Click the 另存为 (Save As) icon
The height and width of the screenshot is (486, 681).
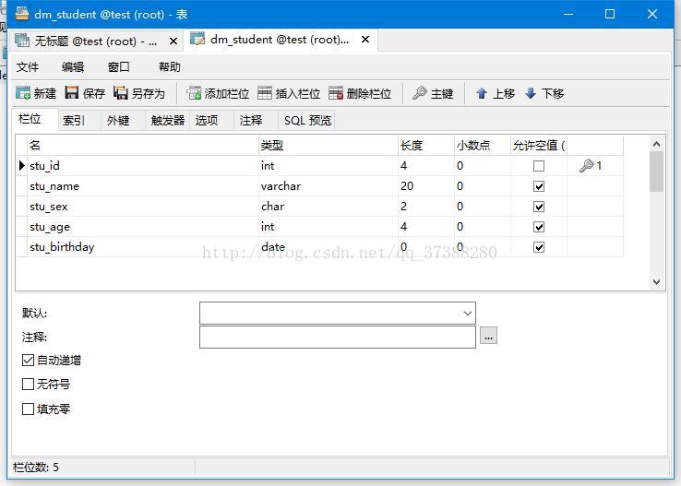[121, 93]
